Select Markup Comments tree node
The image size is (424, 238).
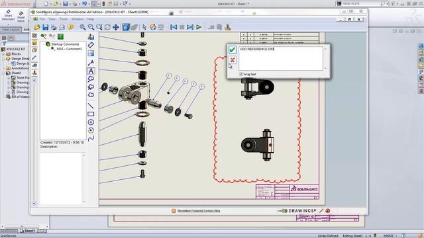(x=65, y=44)
